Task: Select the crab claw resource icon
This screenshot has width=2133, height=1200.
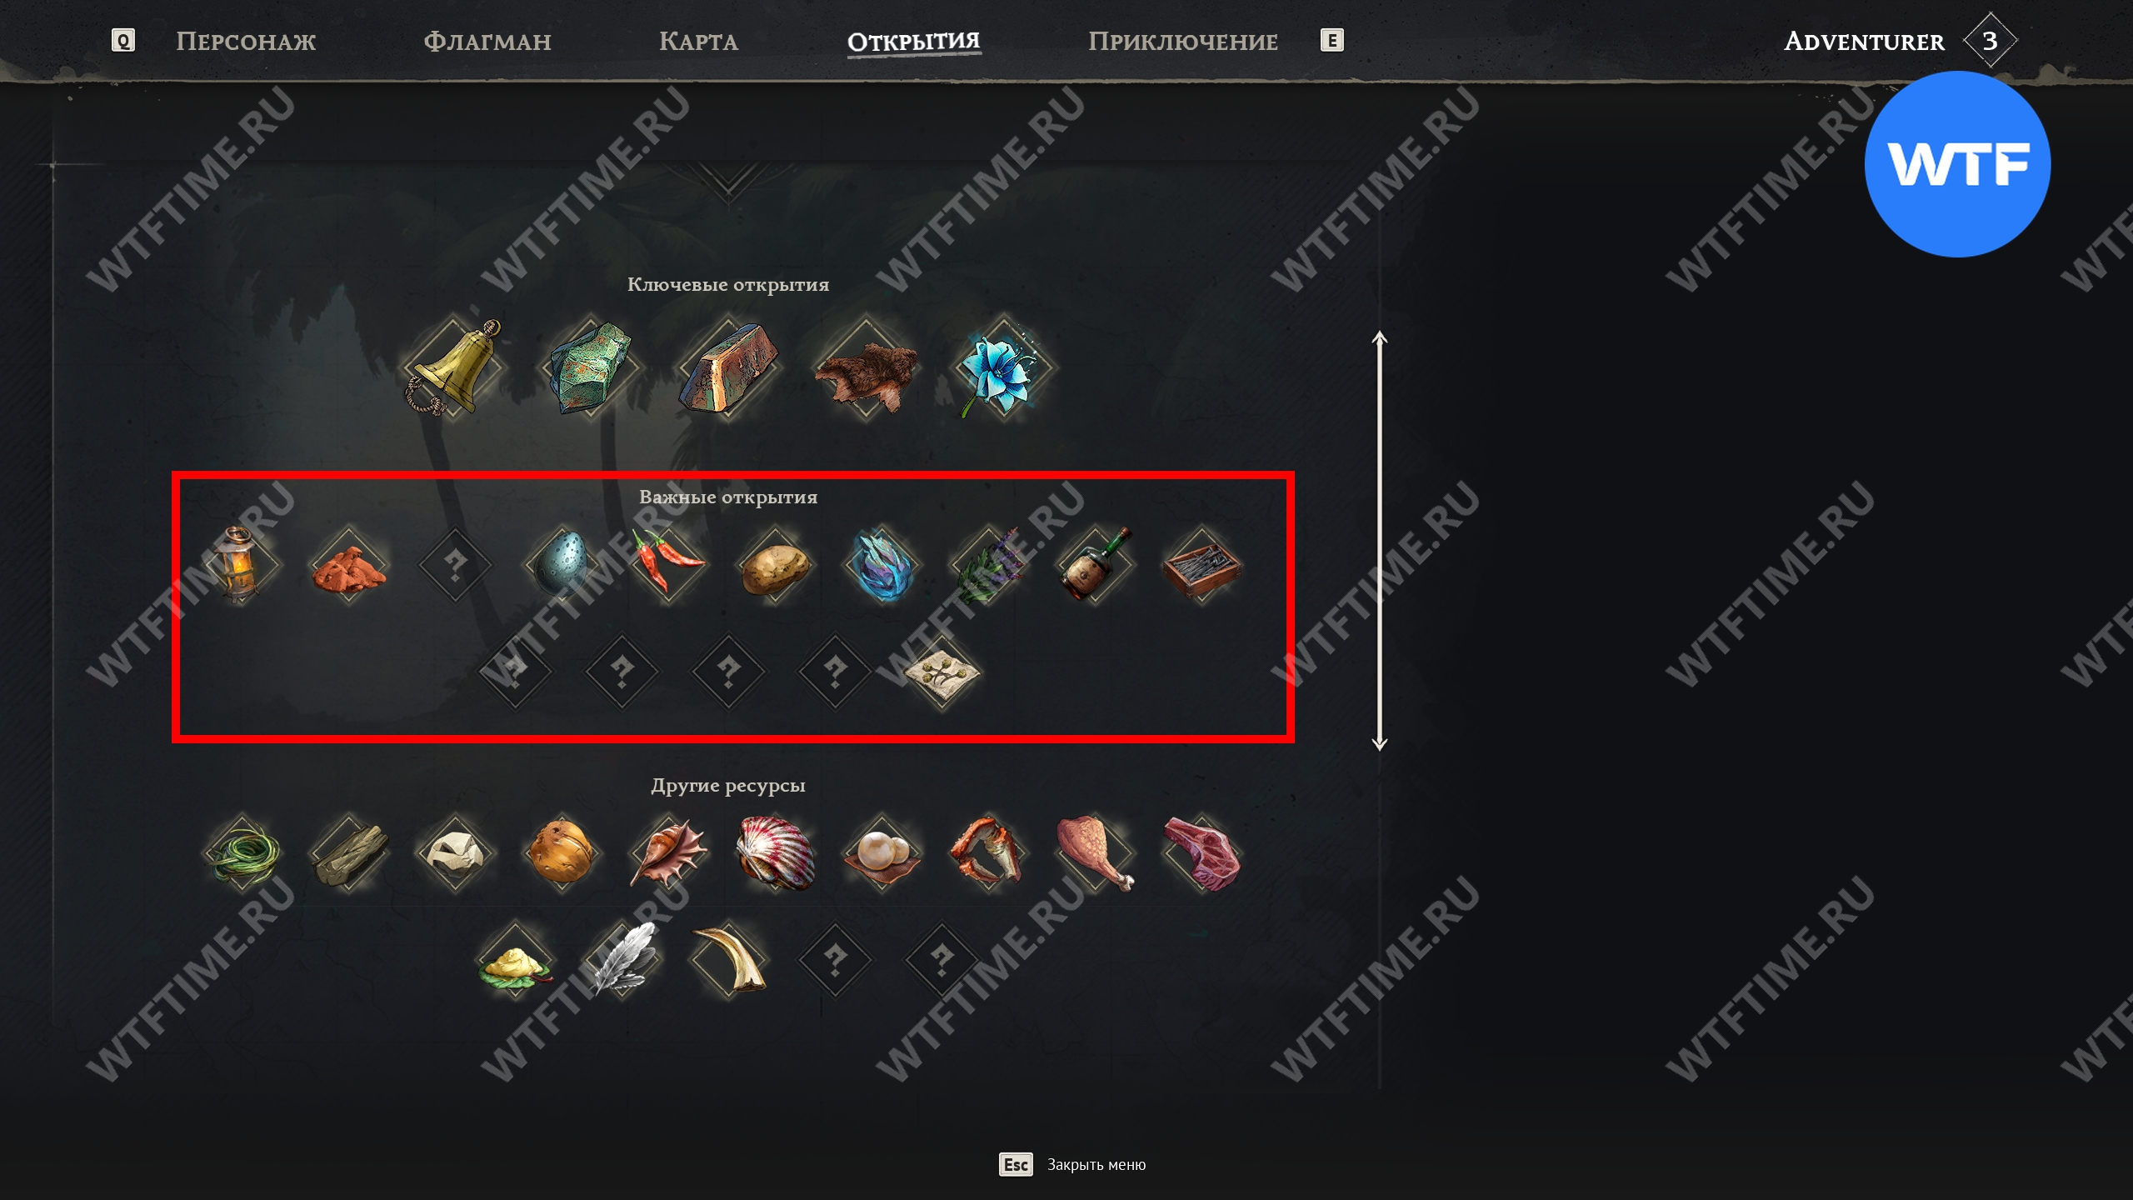Action: 988,852
